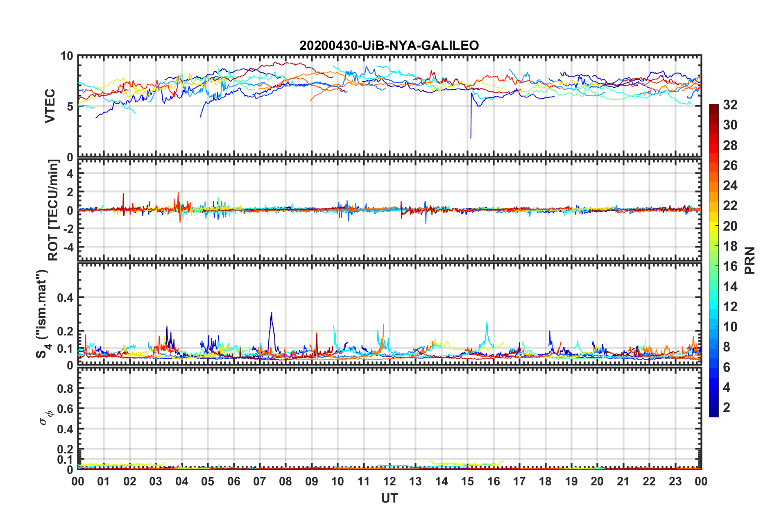This screenshot has width=779, height=521.
Task: Click ROT axis tick value -4
Action: pos(68,247)
